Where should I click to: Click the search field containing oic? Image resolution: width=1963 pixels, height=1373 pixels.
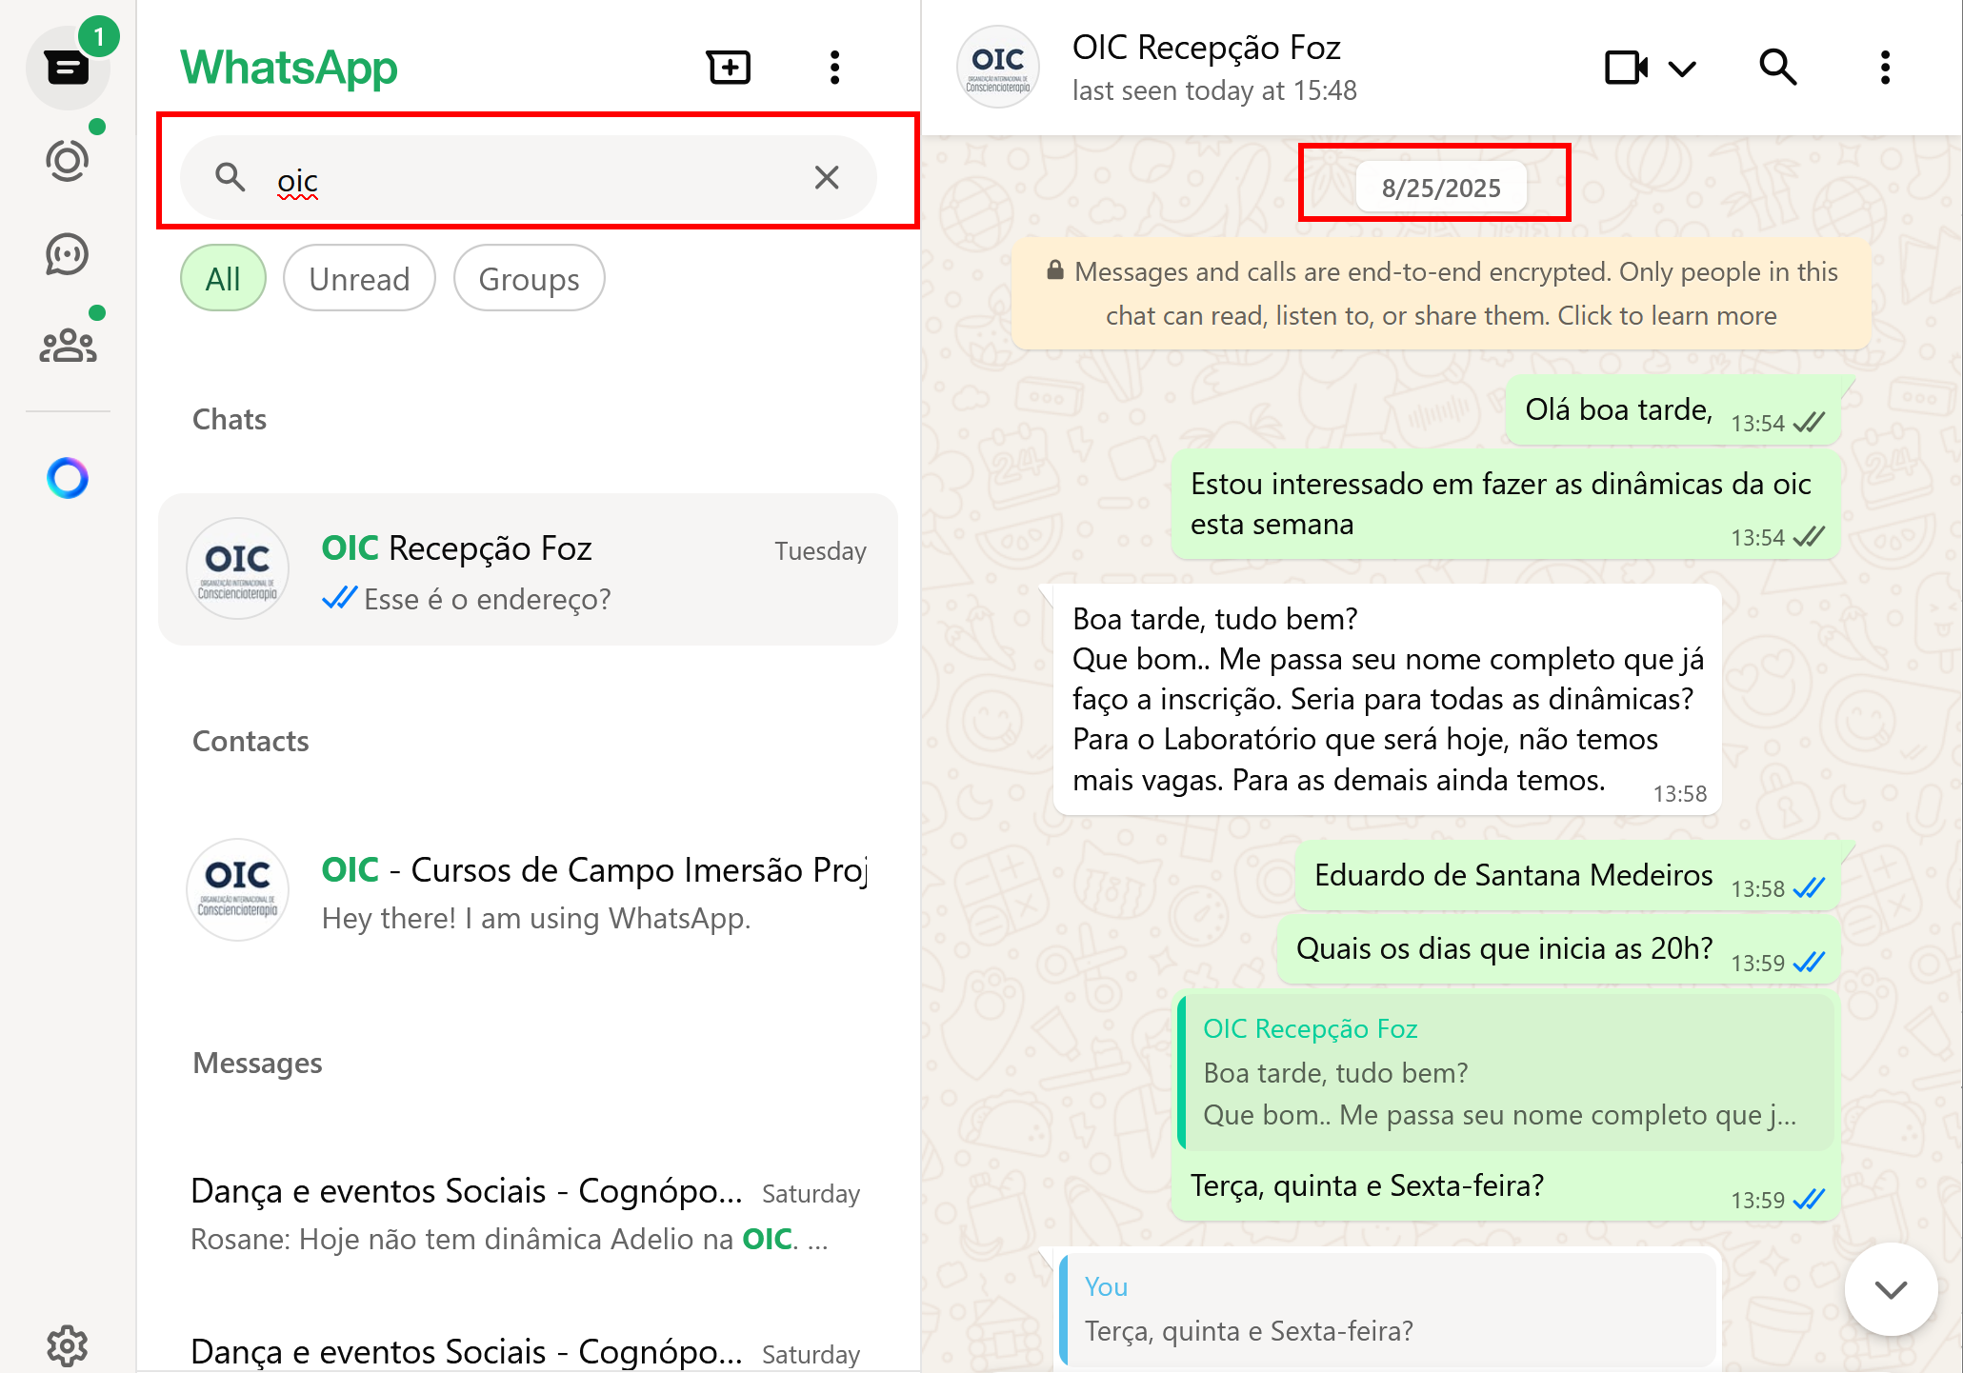529,177
